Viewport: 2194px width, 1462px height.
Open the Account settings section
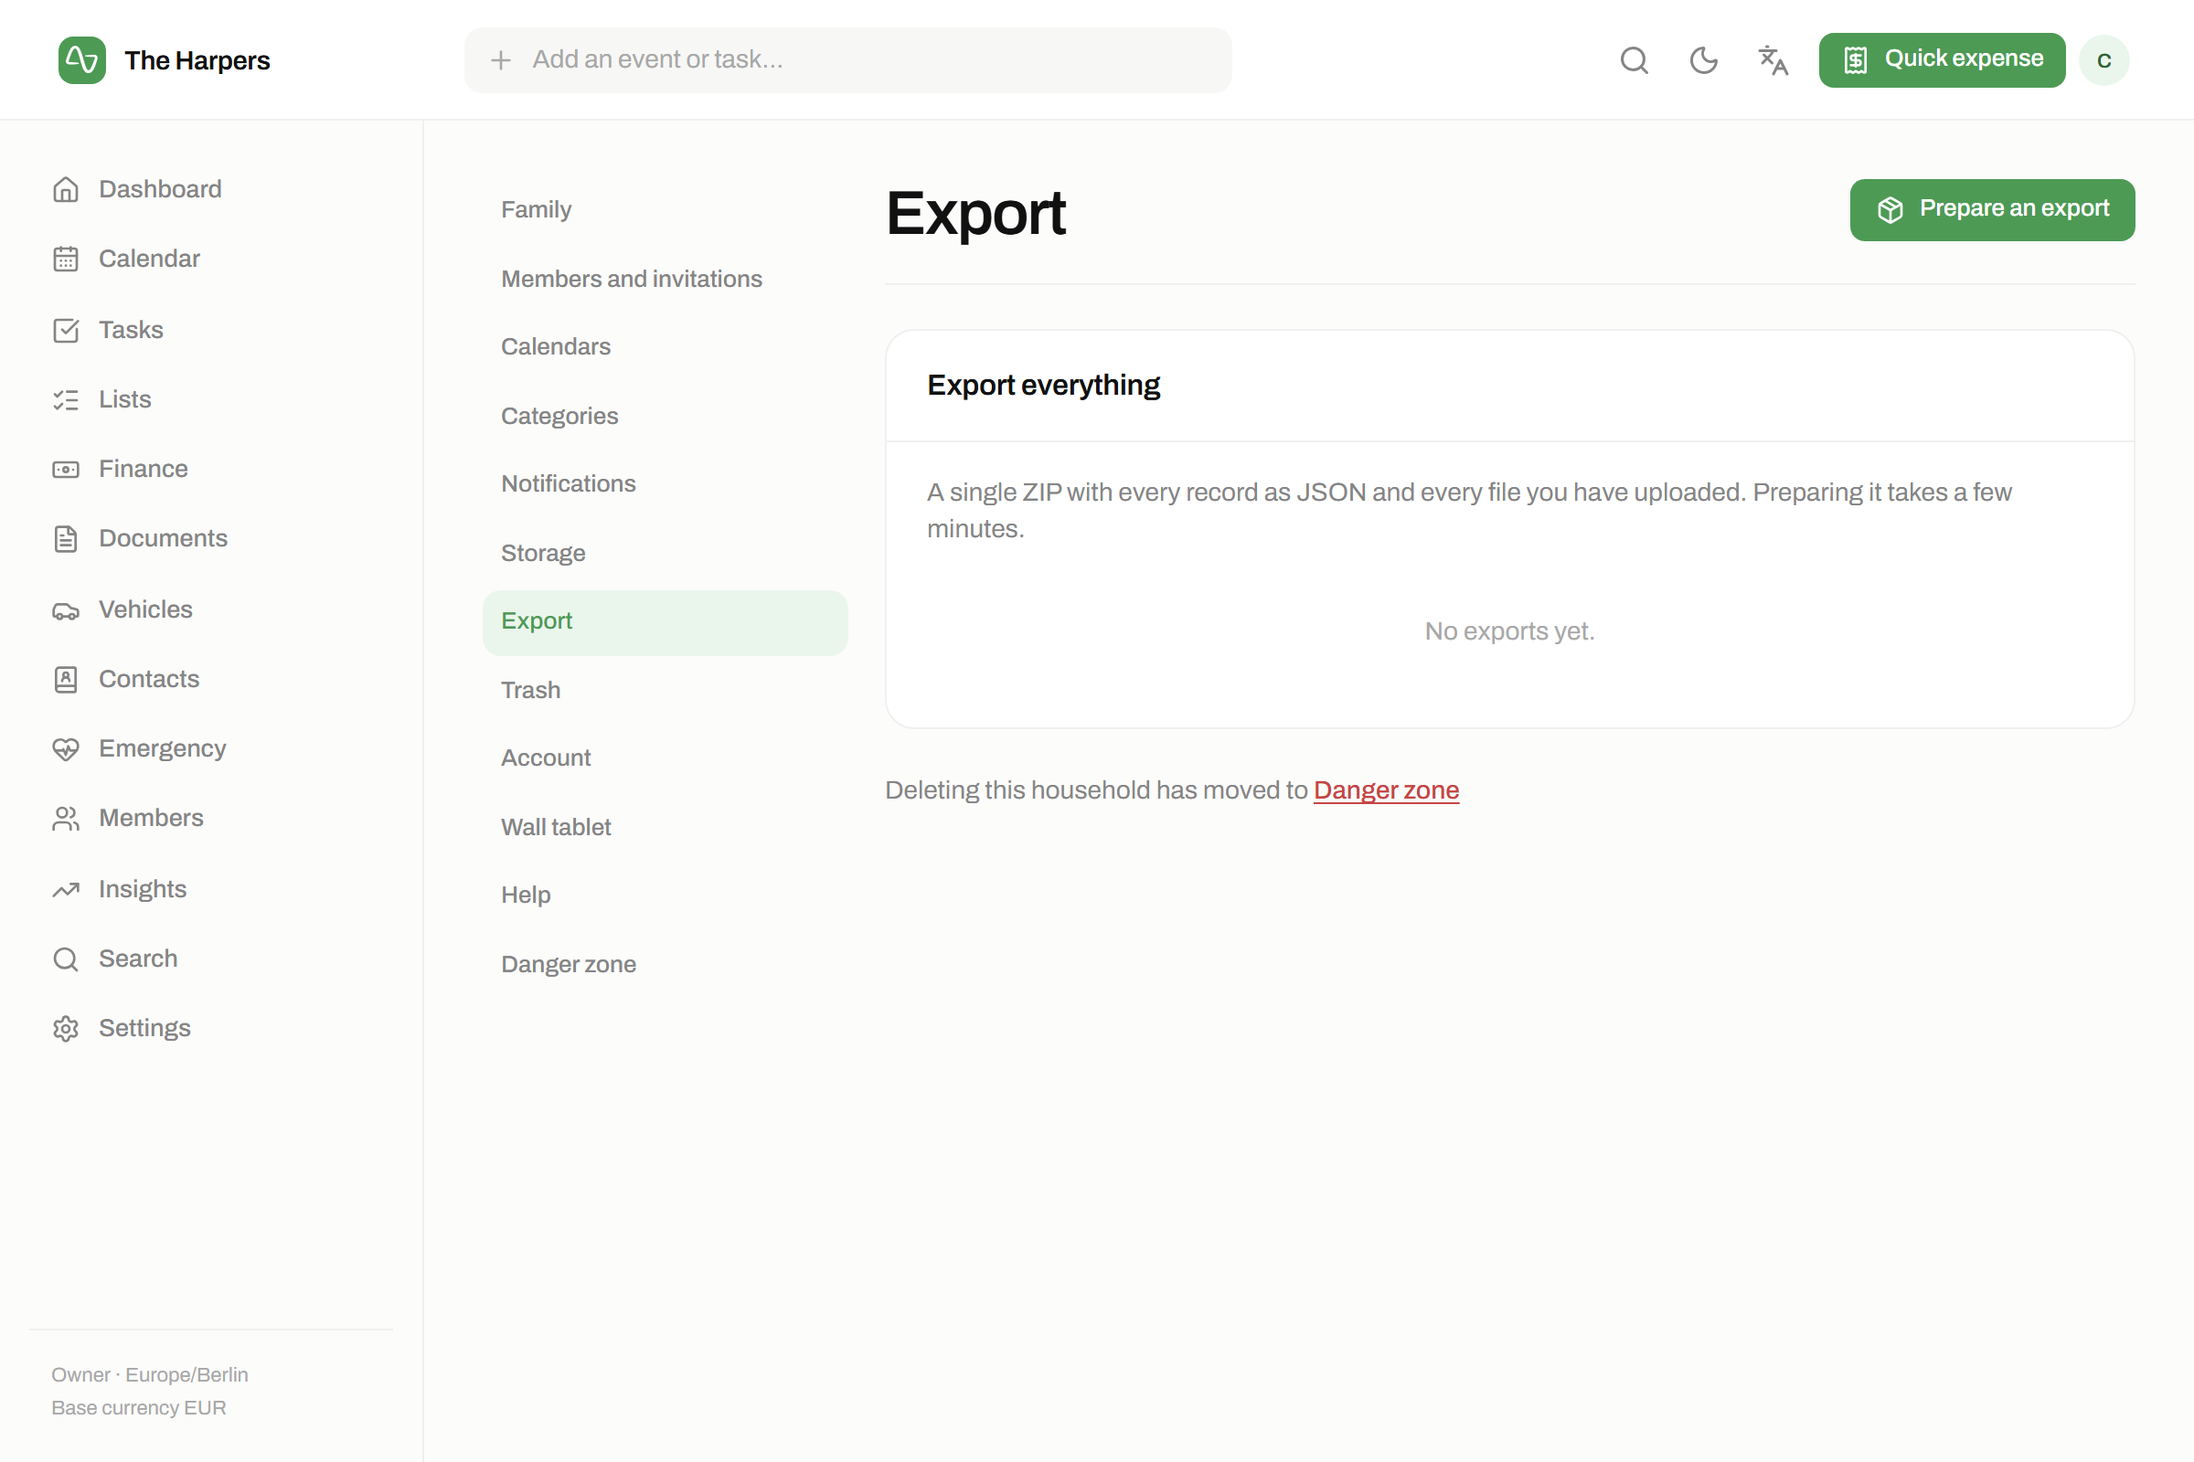(x=666, y=758)
